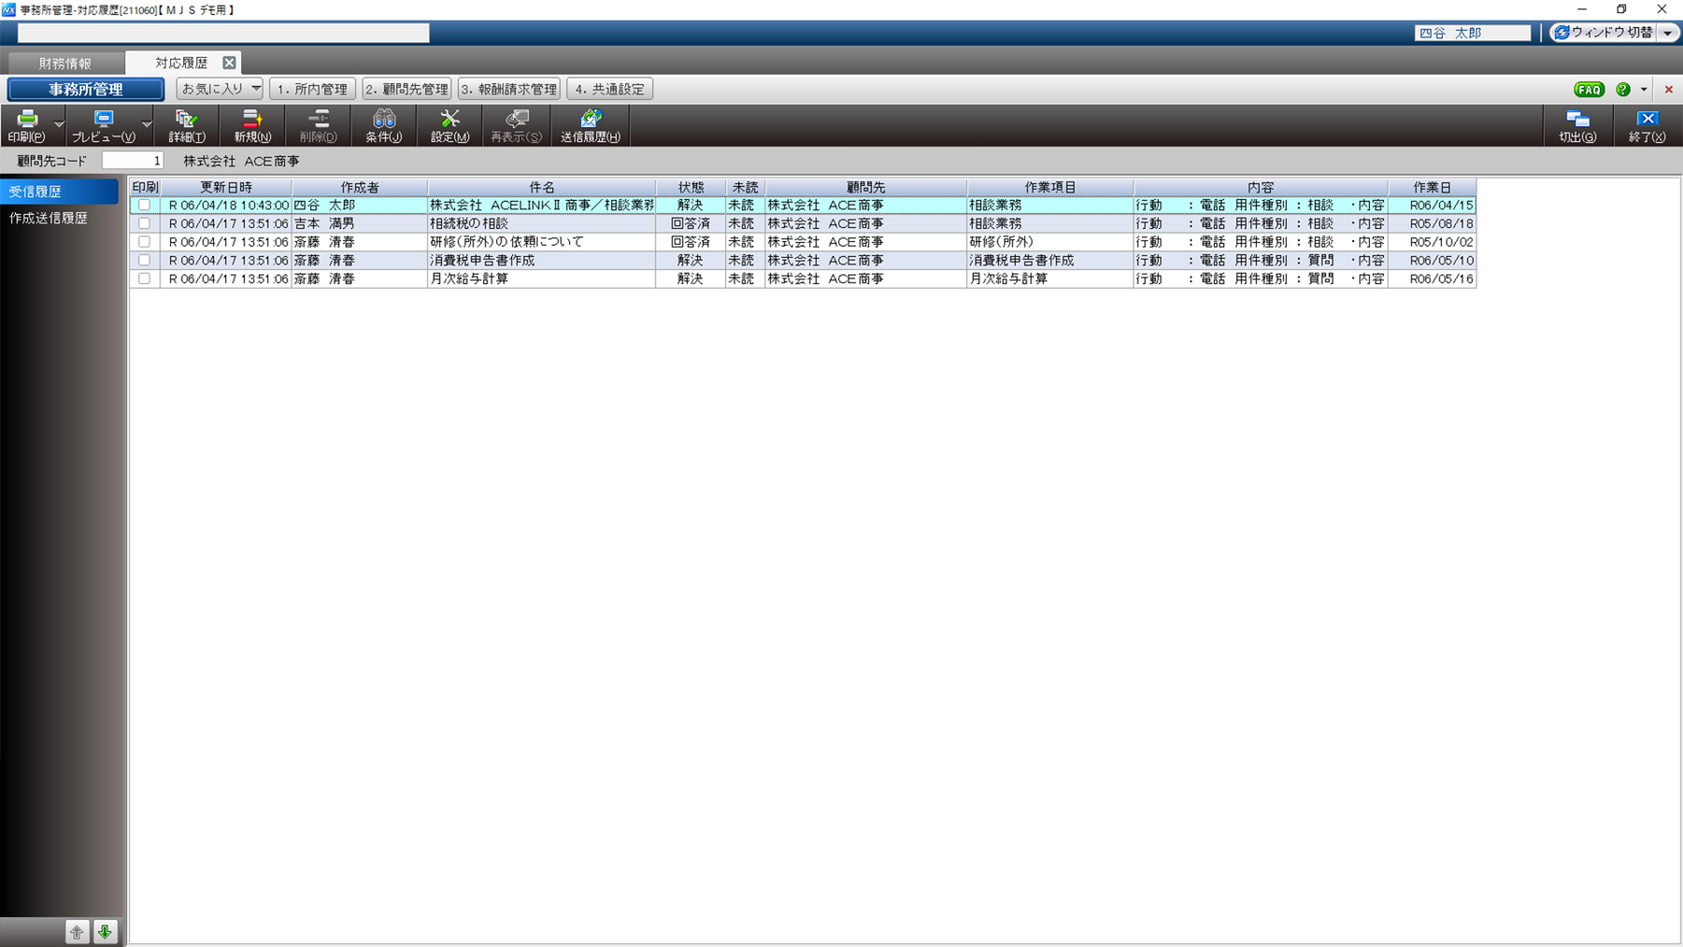Click the 作業日 column header
The height and width of the screenshot is (947, 1683).
[1432, 188]
